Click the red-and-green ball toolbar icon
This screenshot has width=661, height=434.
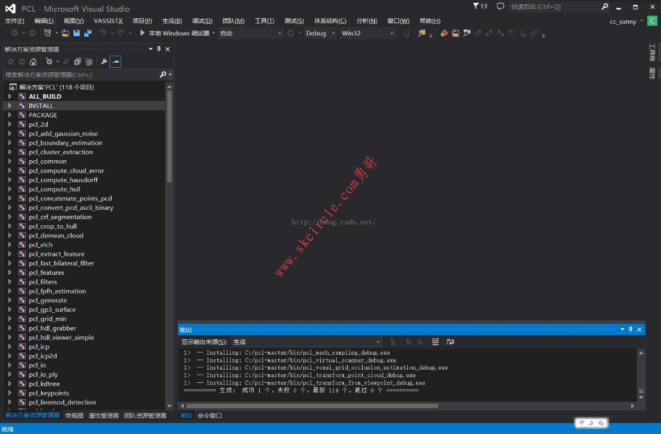444,33
